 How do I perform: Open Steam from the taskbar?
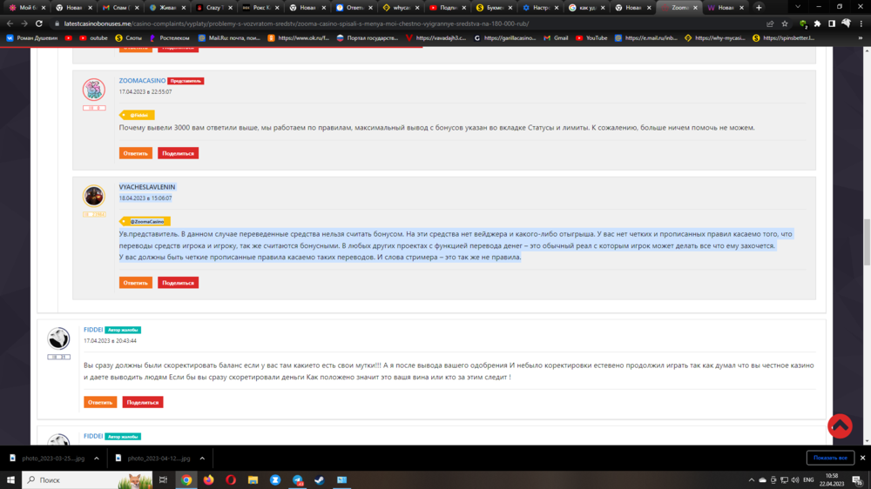tap(320, 479)
